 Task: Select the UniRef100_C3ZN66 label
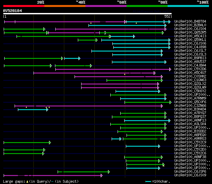click(x=190, y=106)
